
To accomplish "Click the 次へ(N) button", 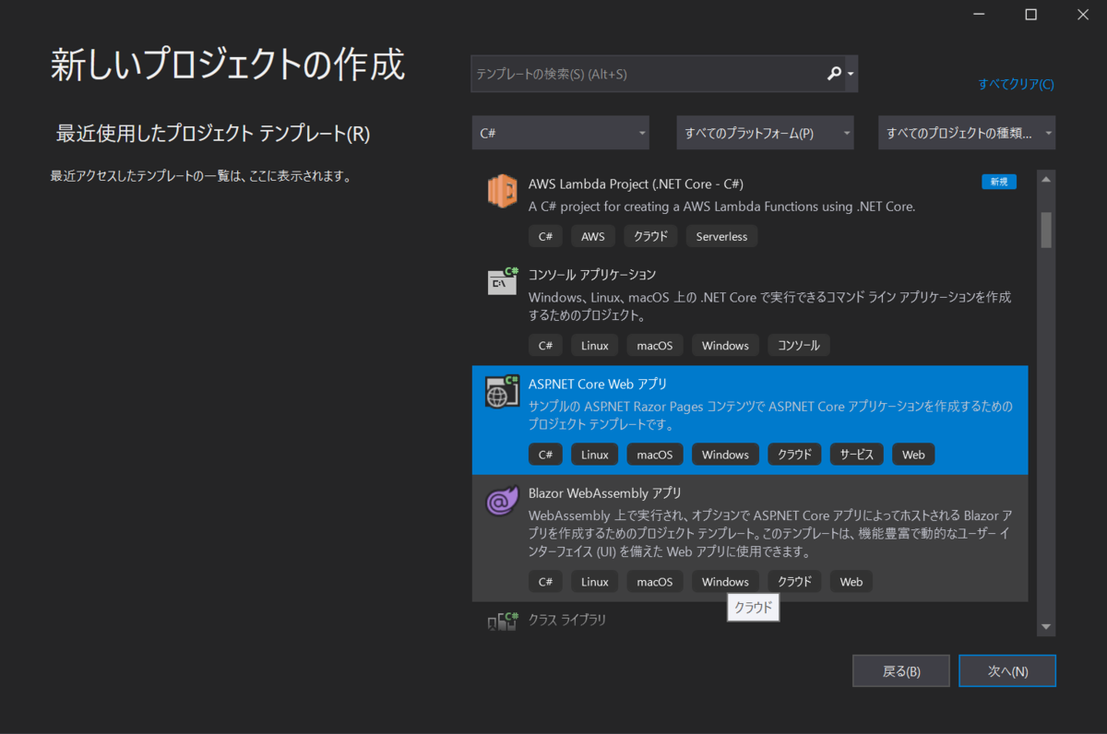I will coord(1007,671).
